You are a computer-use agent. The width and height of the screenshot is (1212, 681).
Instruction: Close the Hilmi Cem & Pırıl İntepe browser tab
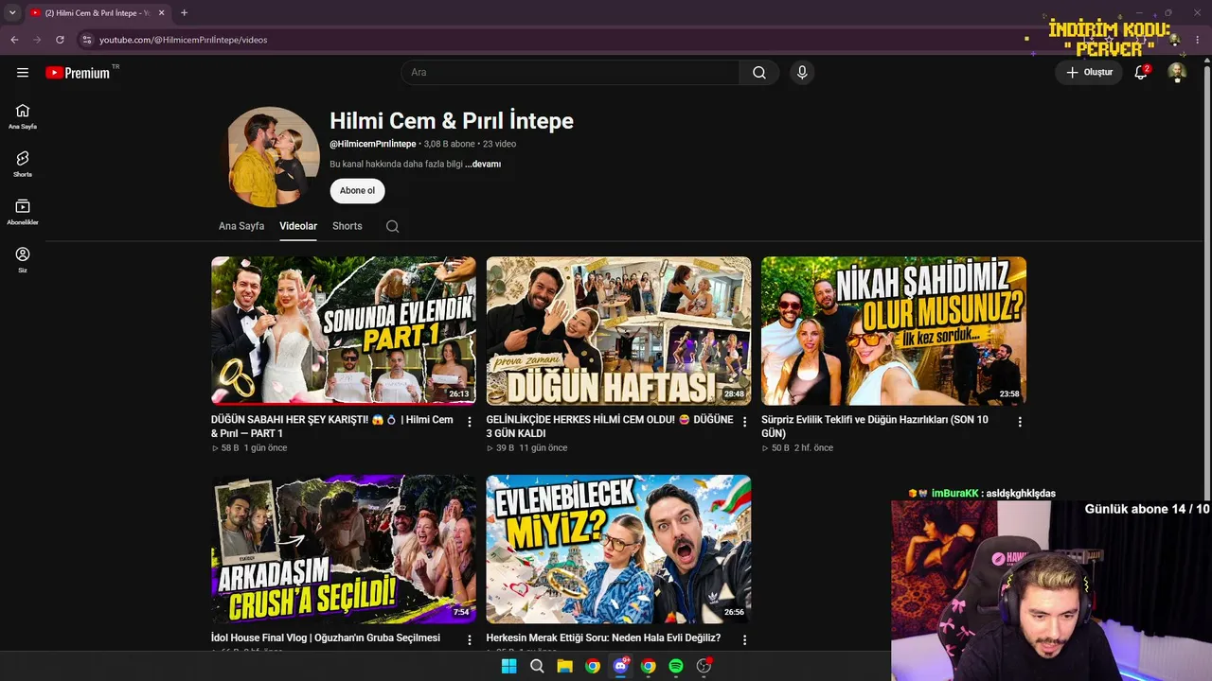coord(160,12)
